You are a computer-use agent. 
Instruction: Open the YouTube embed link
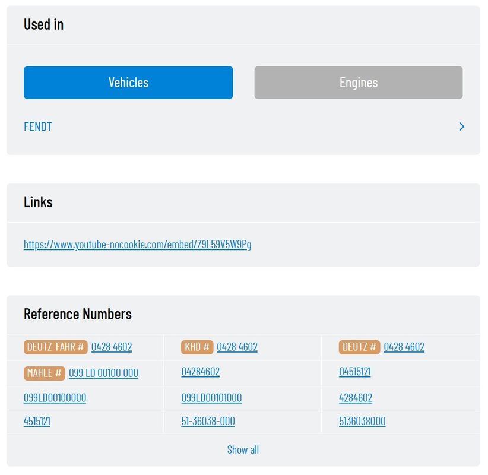[x=137, y=244]
